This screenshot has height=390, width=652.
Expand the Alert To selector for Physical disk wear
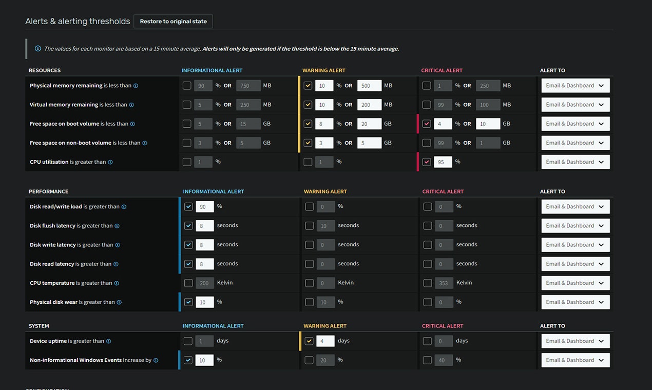click(x=575, y=302)
